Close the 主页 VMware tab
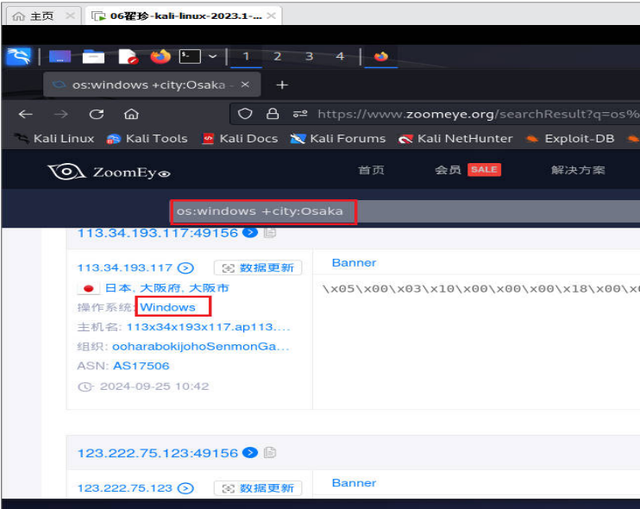The width and height of the screenshot is (640, 509). 70,16
